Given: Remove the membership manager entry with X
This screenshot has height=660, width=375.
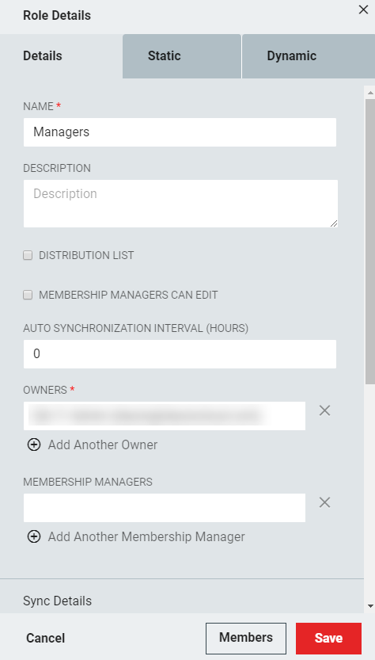Looking at the screenshot, I should (x=324, y=502).
